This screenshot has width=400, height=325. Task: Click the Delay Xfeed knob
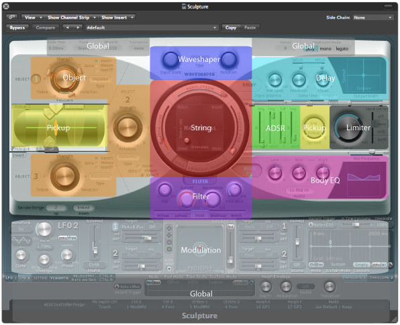[x=322, y=80]
